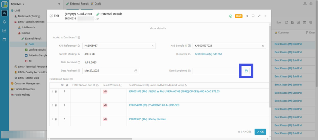This screenshot has width=318, height=140.
Task: Click the notifications bell in left rail
Action: coord(4,22)
